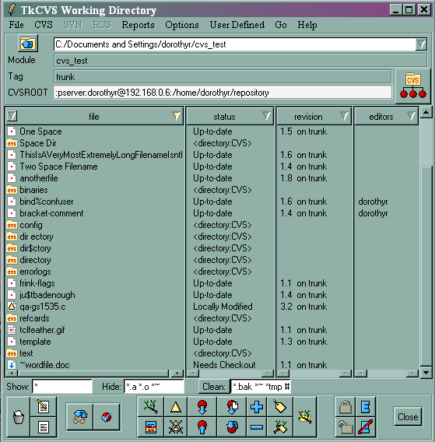Select the file '~wordfile.doc'
This screenshot has width=435, height=442.
[44, 365]
